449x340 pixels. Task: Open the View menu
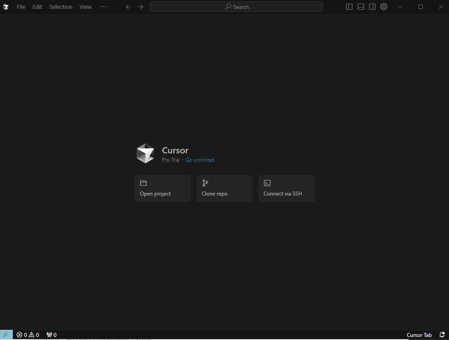pyautogui.click(x=86, y=7)
